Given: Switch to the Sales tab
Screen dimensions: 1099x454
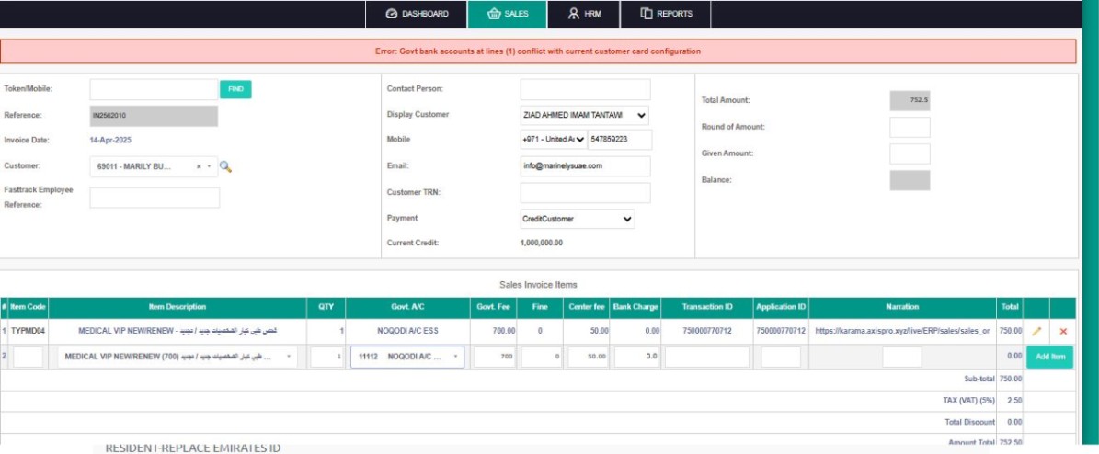Looking at the screenshot, I should coord(507,14).
